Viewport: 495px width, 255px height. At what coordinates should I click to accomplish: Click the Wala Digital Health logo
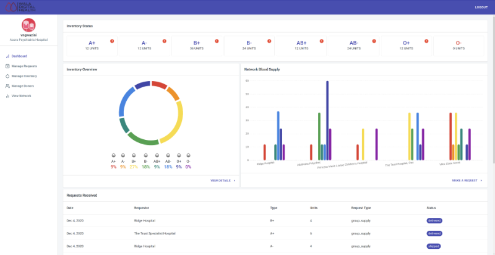tap(26, 7)
